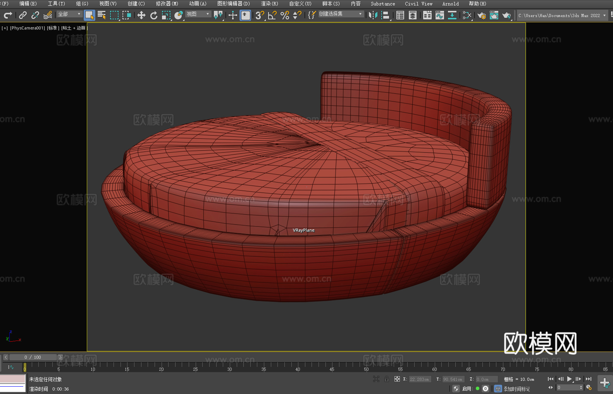This screenshot has height=394, width=613.
Task: Open the 渲染(R) menu
Action: tap(269, 3)
